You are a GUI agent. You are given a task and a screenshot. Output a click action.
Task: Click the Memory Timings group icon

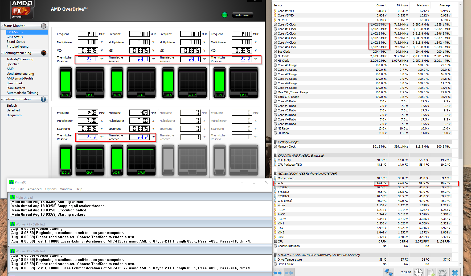point(275,142)
